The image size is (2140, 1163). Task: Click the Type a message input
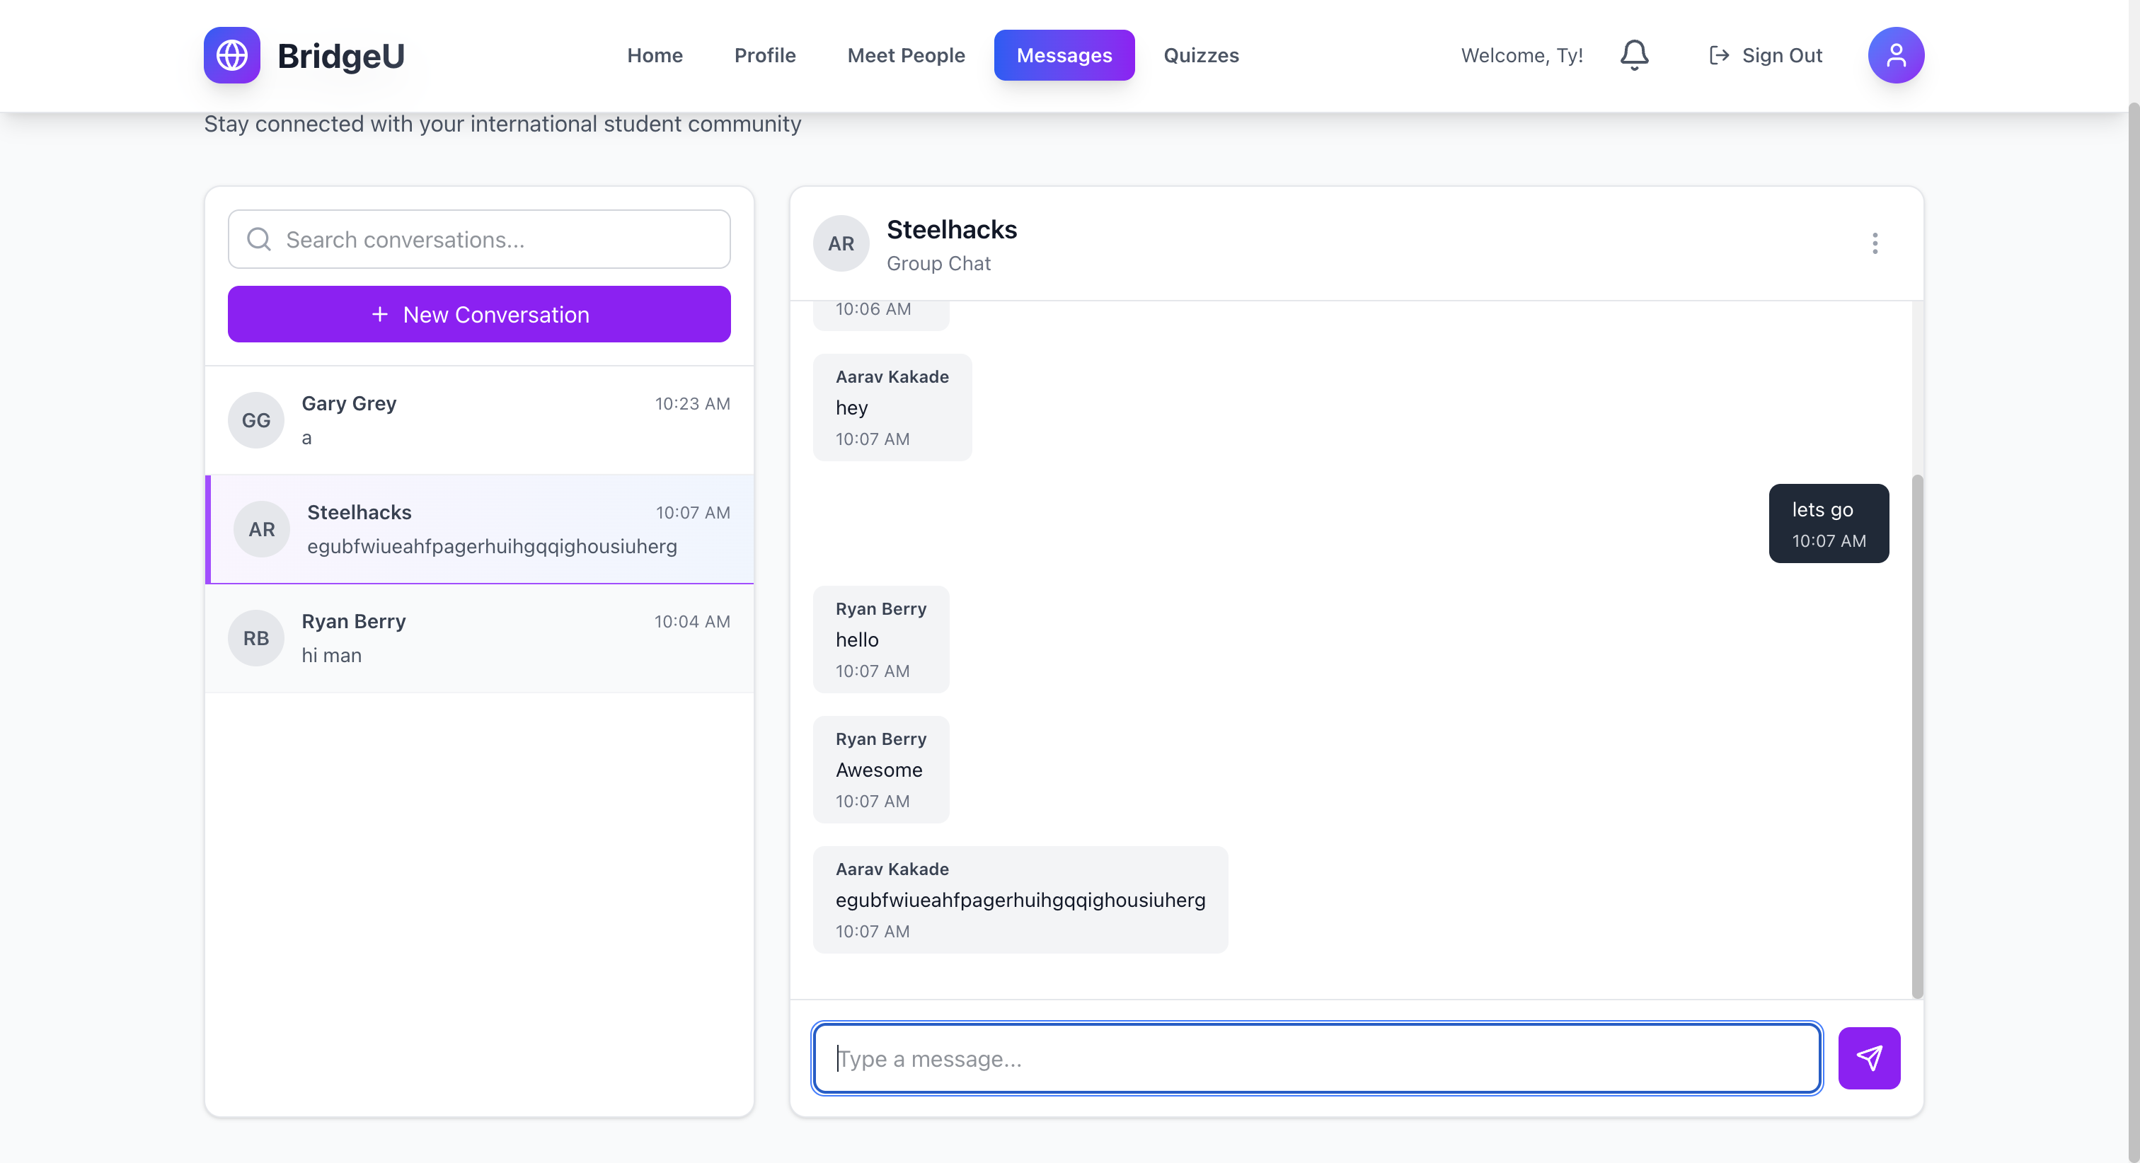(x=1317, y=1058)
